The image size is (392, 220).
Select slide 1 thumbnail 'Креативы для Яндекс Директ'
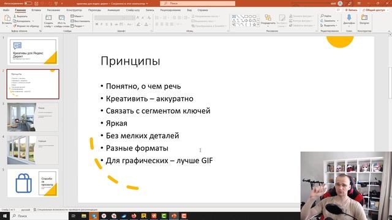coord(32,51)
